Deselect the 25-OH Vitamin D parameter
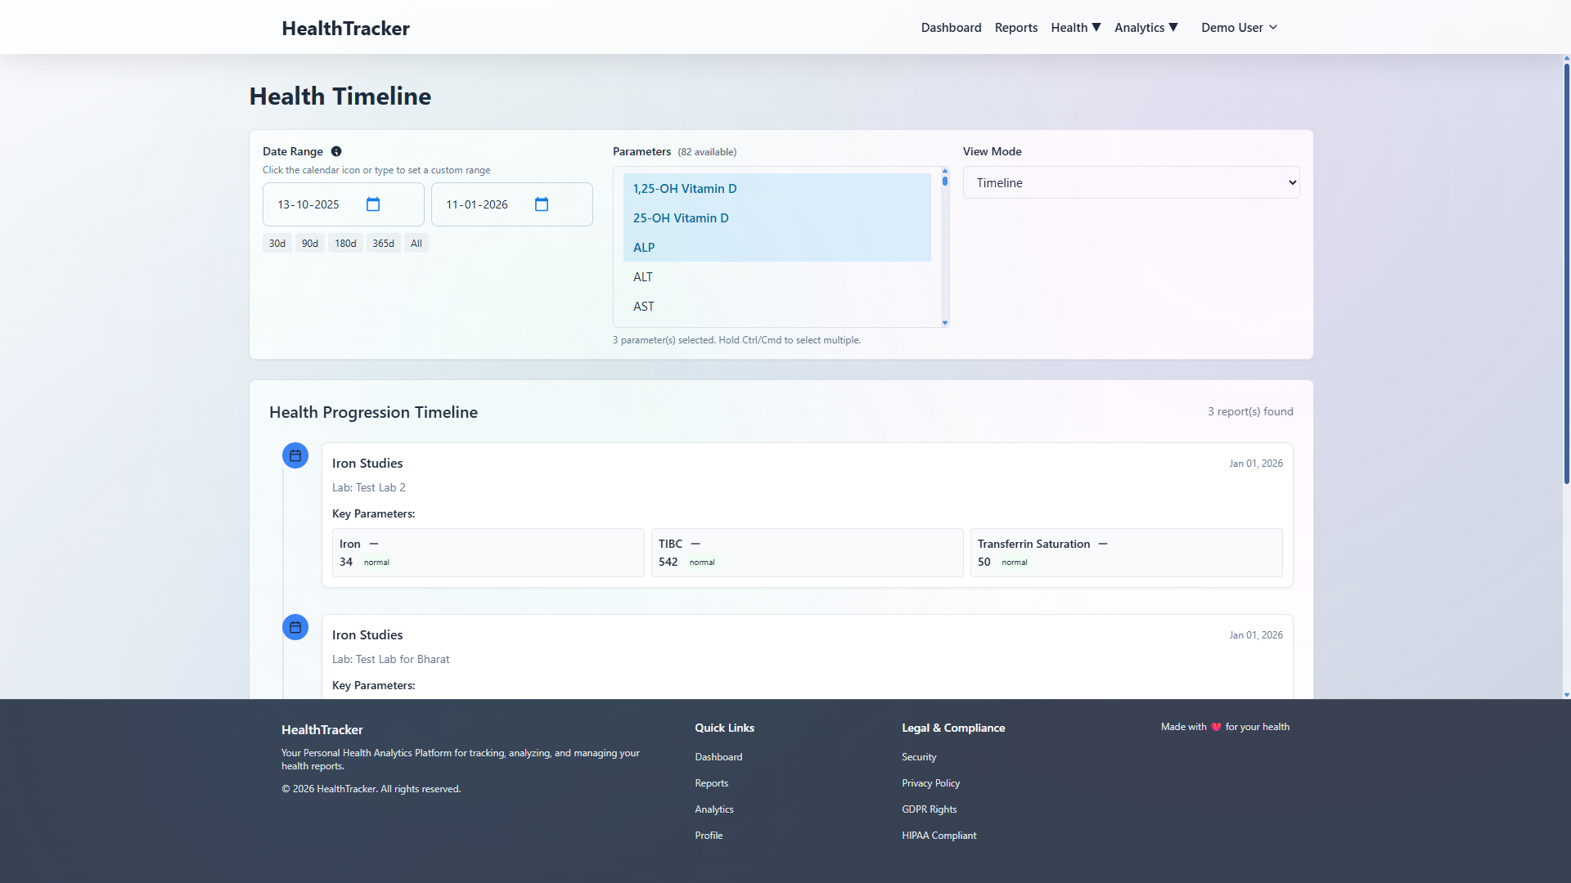Viewport: 1571px width, 883px height. click(681, 217)
